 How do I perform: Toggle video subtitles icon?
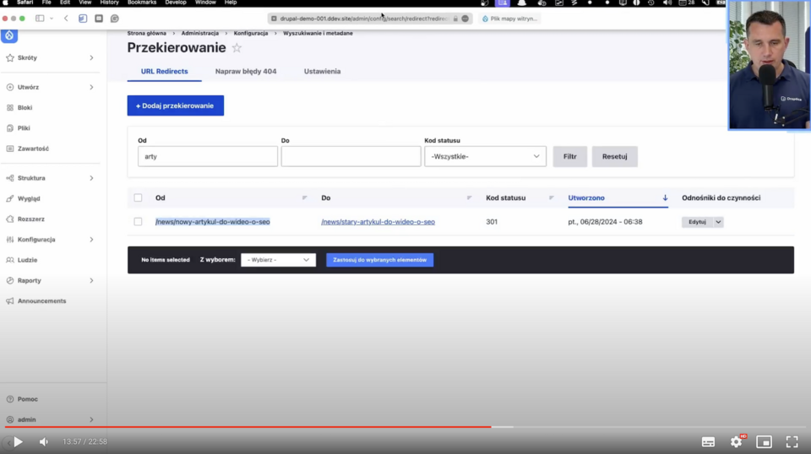pyautogui.click(x=708, y=441)
